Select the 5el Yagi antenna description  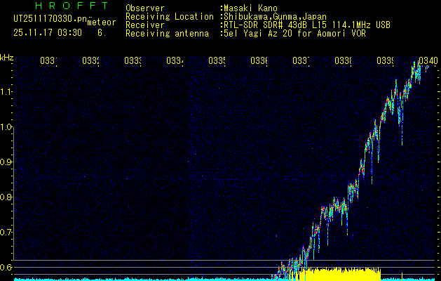point(294,33)
